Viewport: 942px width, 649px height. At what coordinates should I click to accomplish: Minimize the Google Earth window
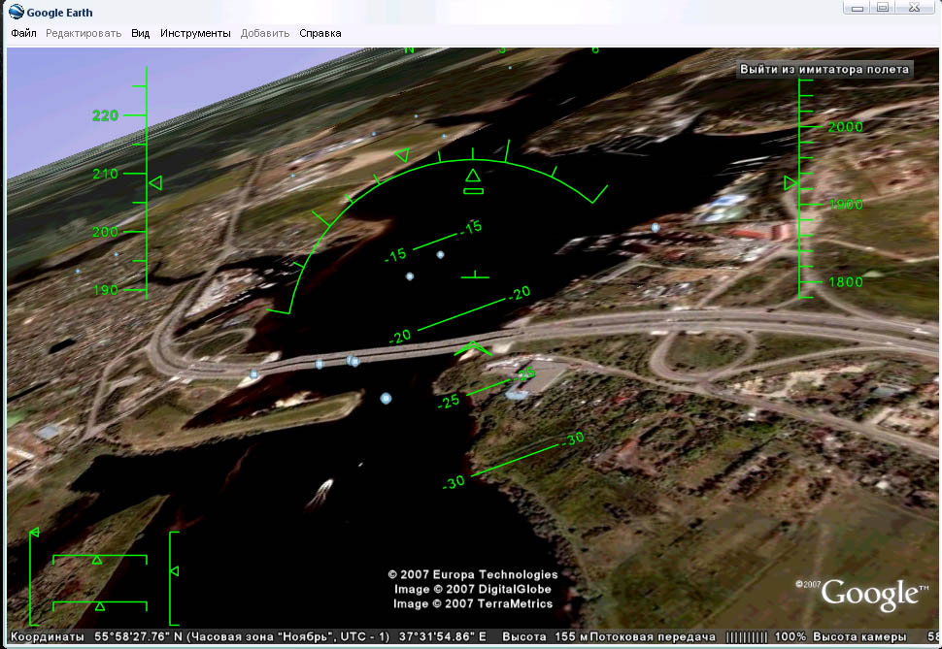pyautogui.click(x=858, y=8)
